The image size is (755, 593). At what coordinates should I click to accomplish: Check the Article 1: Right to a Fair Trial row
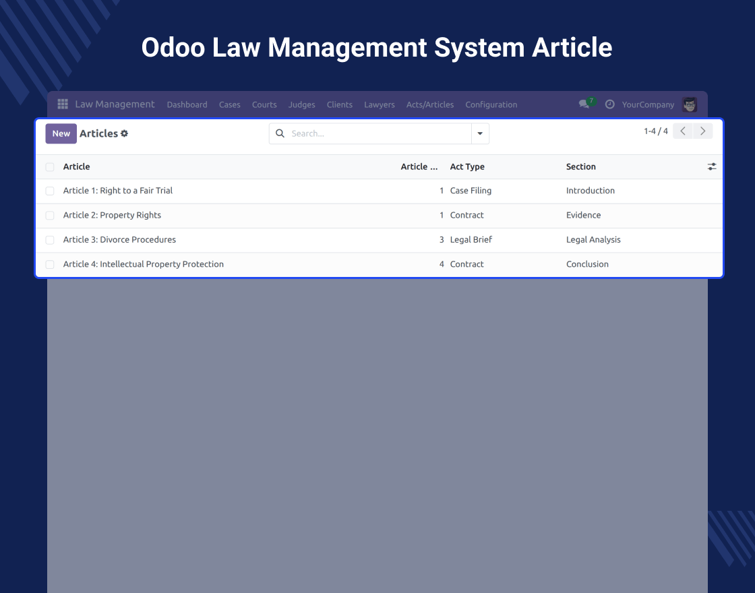point(50,191)
